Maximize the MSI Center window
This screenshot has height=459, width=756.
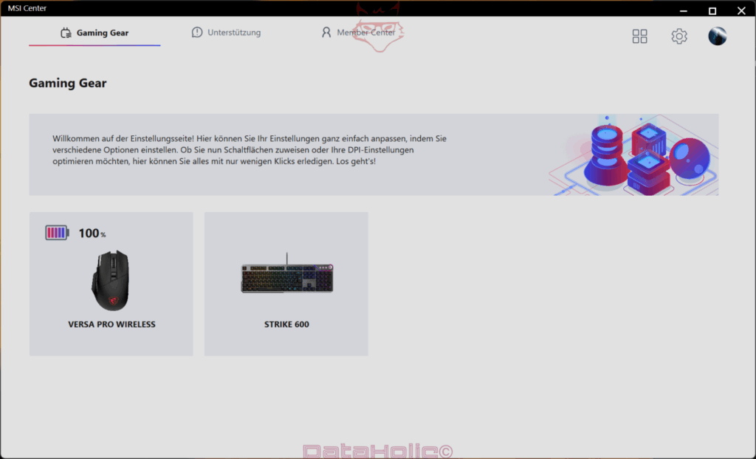click(712, 10)
